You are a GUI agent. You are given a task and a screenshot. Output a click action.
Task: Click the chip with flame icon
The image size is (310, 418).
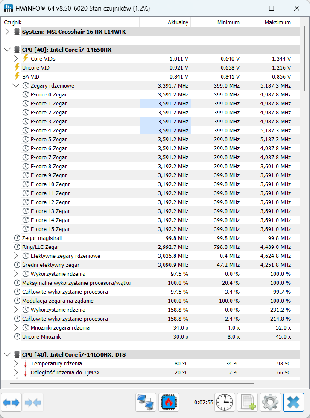tap(169, 402)
